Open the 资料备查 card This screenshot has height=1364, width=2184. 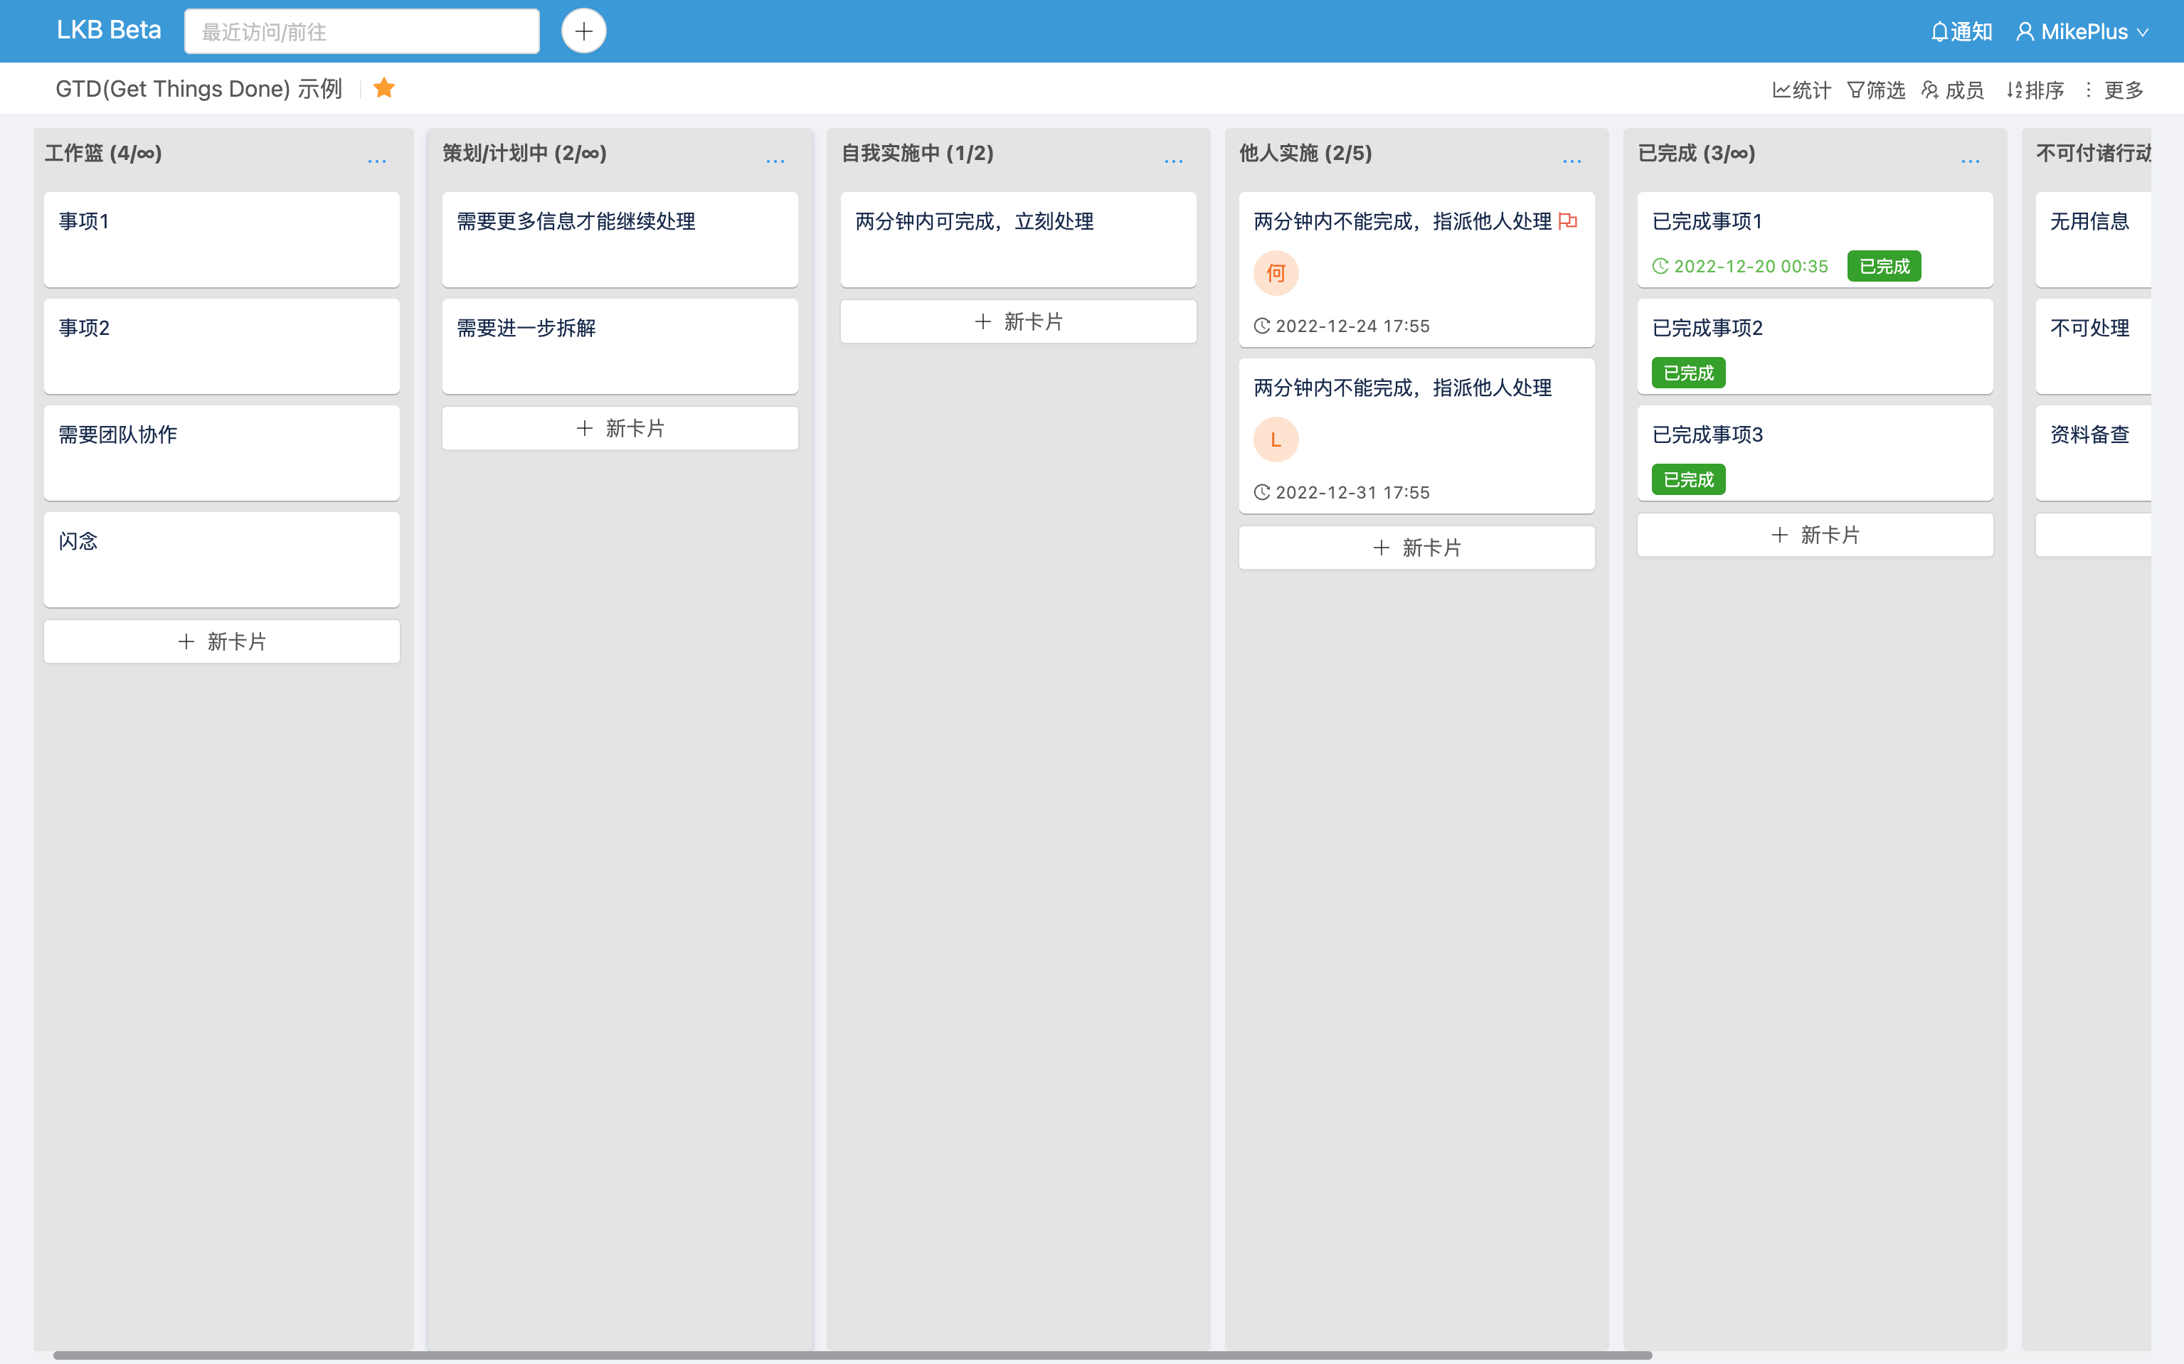[x=2093, y=453]
